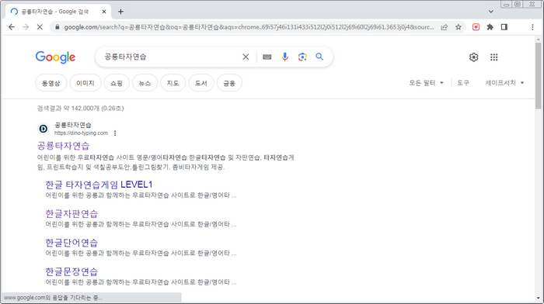Filter results by 동영상
The height and width of the screenshot is (304, 544).
click(51, 83)
